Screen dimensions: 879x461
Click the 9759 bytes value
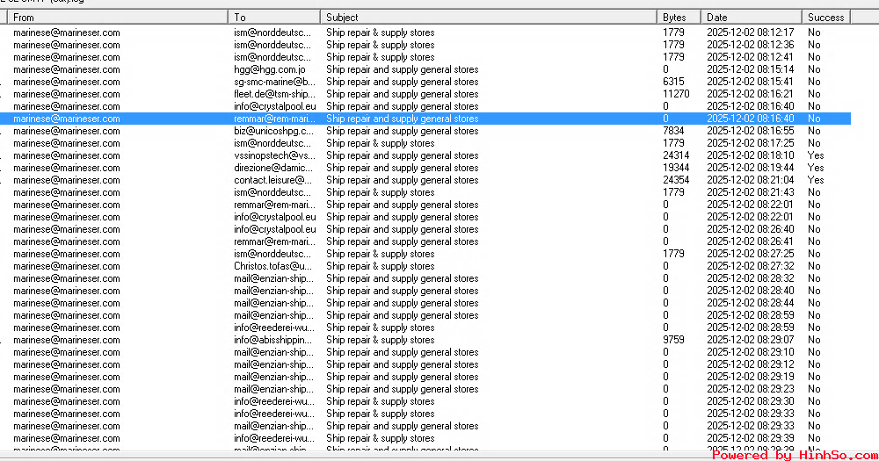673,340
